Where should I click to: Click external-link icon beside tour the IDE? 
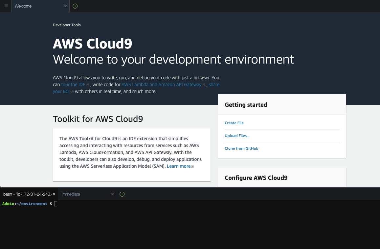click(x=87, y=85)
